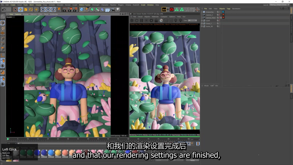Toggle the X axis lock
This screenshot has height=165, width=293.
(x=43, y=9)
